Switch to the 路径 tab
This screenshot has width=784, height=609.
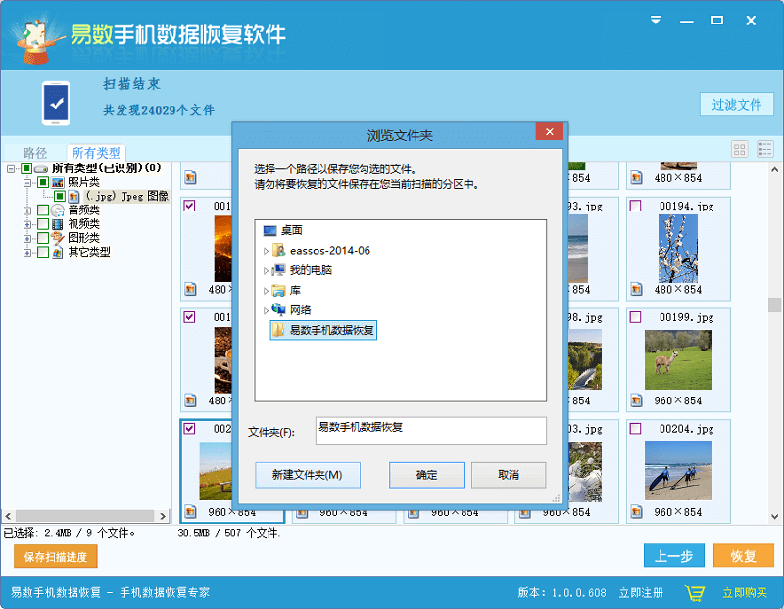[x=35, y=153]
